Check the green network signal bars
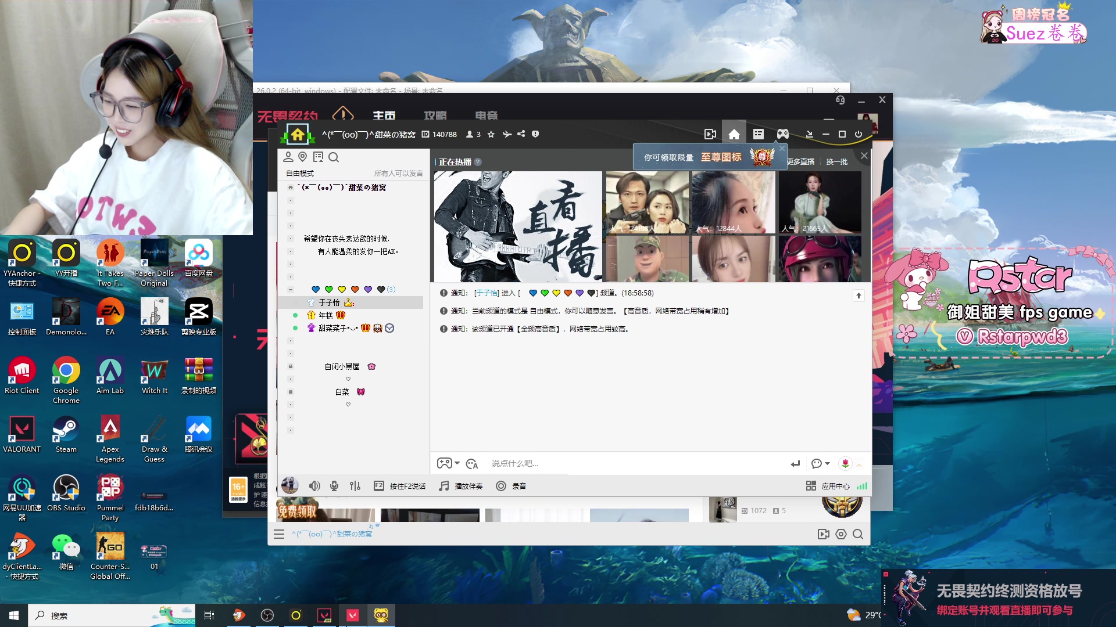 pos(862,486)
